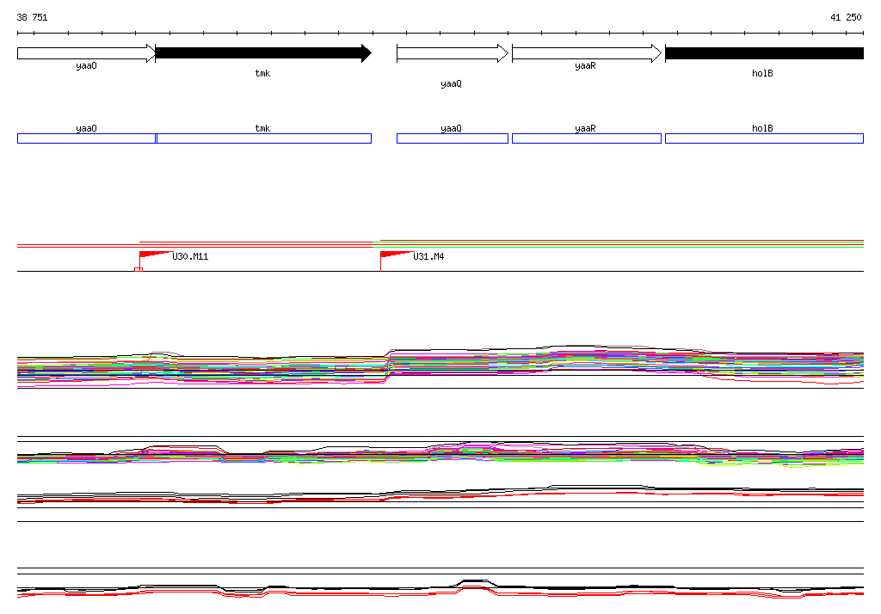
Task: Click yaaR label under top gene arrow
Action: tap(585, 65)
